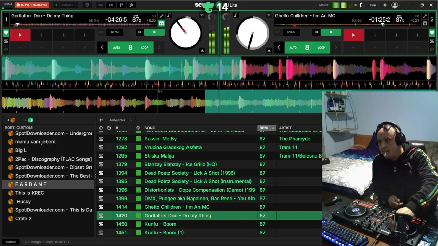Eject track from deck 1
Viewport: 438px width, 246px height.
pos(202,51)
